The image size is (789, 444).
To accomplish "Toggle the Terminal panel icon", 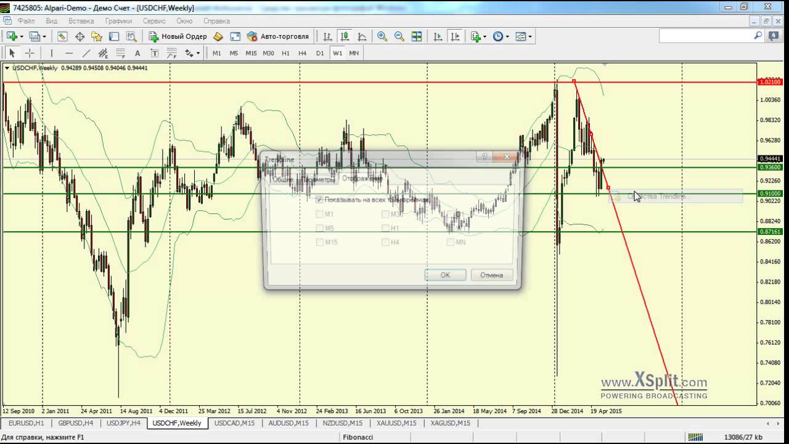I will 114,36.
